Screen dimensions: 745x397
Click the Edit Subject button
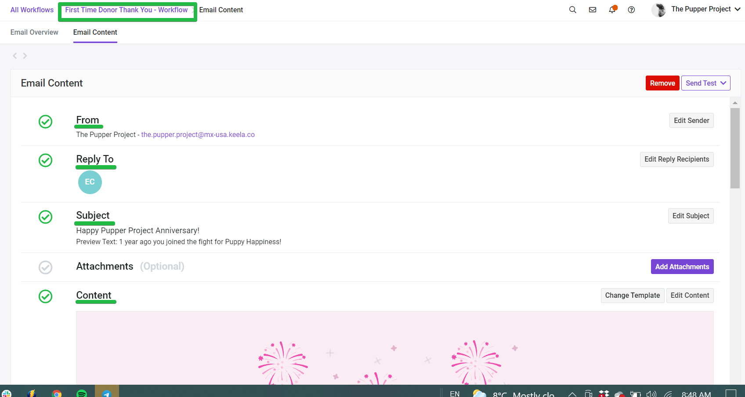691,216
